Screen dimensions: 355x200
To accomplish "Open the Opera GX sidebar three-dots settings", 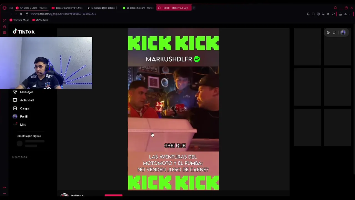I will point(4,194).
